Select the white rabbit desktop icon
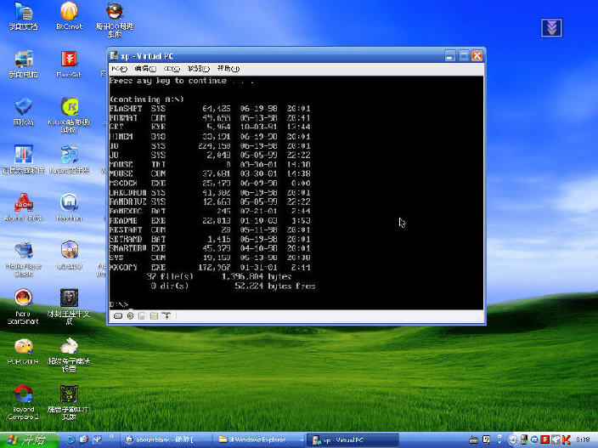 tap(69, 354)
